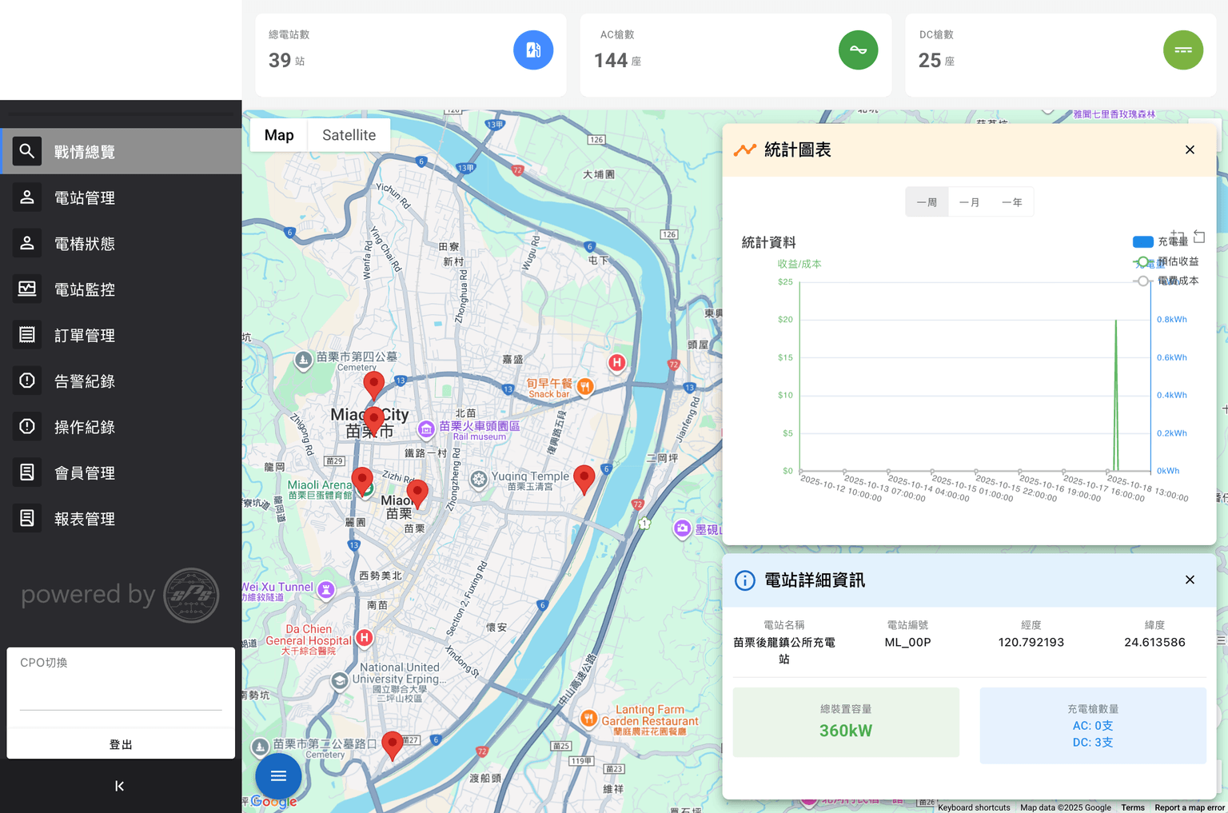Click the 360kW total capacity value
Viewport: 1228px width, 813px height.
pyautogui.click(x=846, y=731)
